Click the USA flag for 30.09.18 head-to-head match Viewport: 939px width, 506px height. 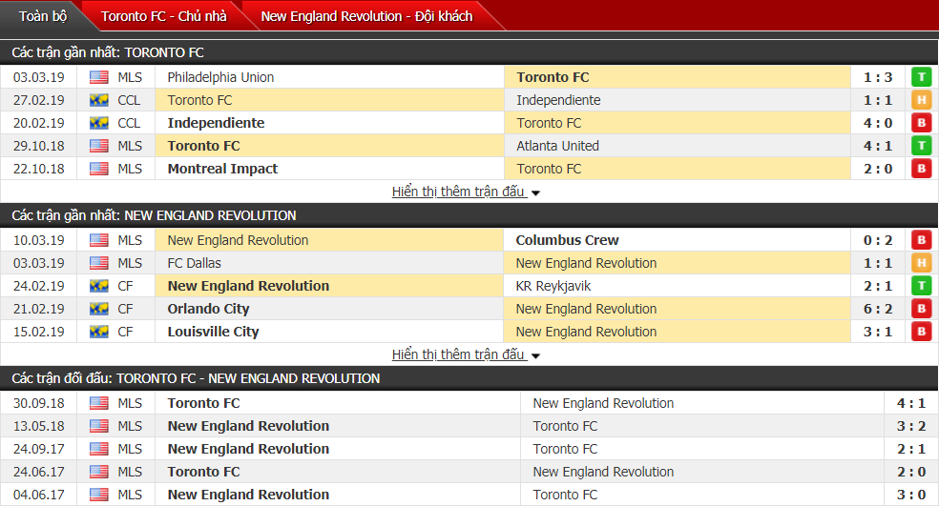99,403
